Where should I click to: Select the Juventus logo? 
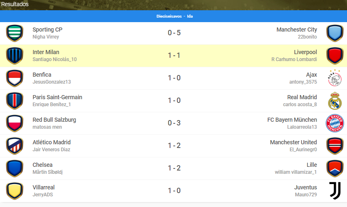(335, 191)
